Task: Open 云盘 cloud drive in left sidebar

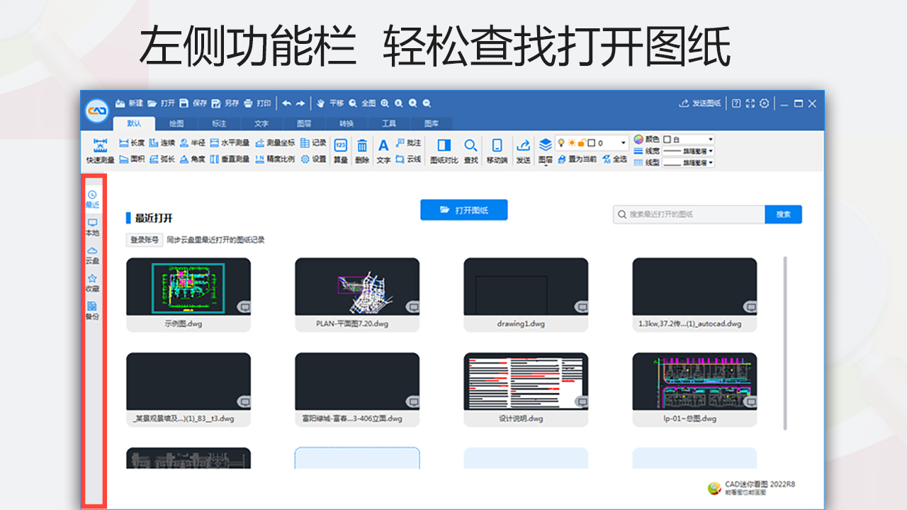Action: pyautogui.click(x=92, y=255)
